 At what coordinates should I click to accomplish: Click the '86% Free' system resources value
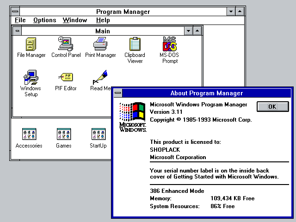click(x=222, y=206)
